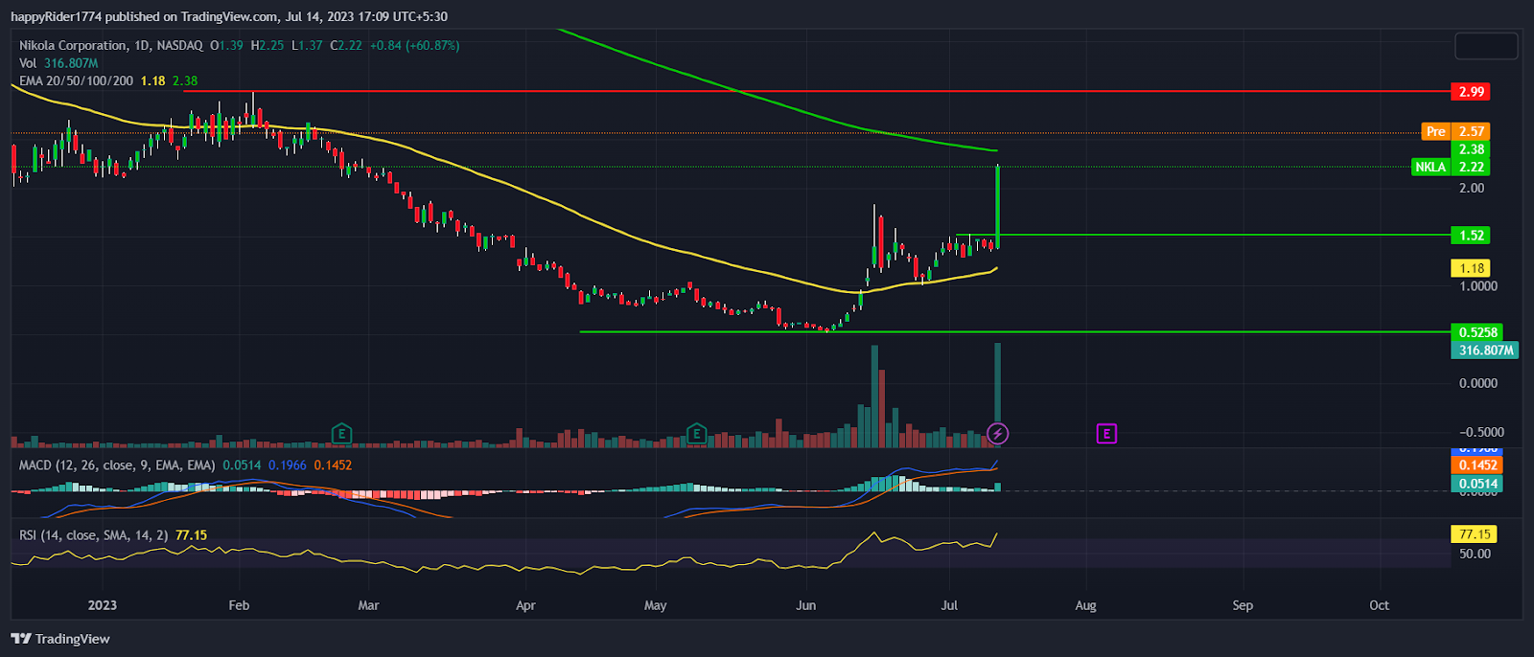Click the purple lightning event icon

998,434
